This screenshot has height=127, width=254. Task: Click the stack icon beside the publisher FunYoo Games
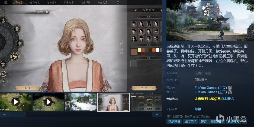pyautogui.click(x=230, y=92)
